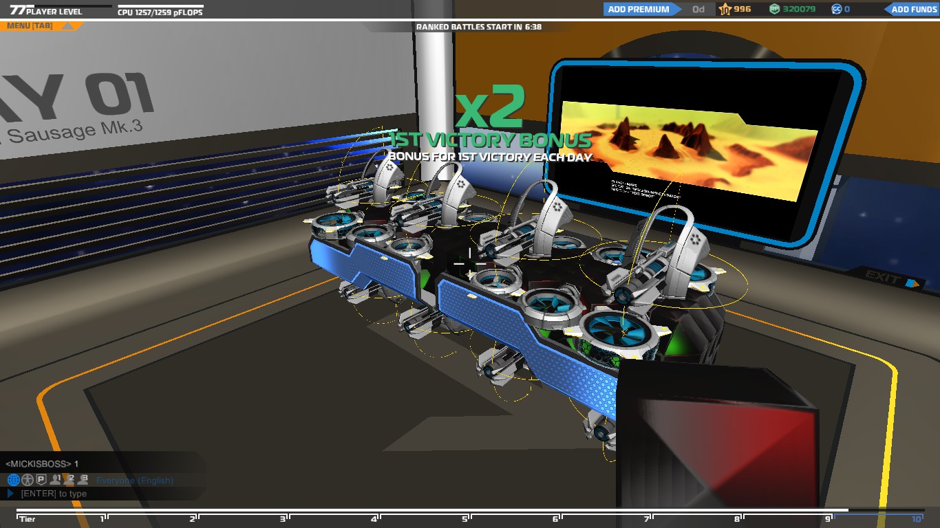Viewport: 940px width, 528px height.
Task: Click the Everyone (English) channel label
Action: [x=135, y=481]
